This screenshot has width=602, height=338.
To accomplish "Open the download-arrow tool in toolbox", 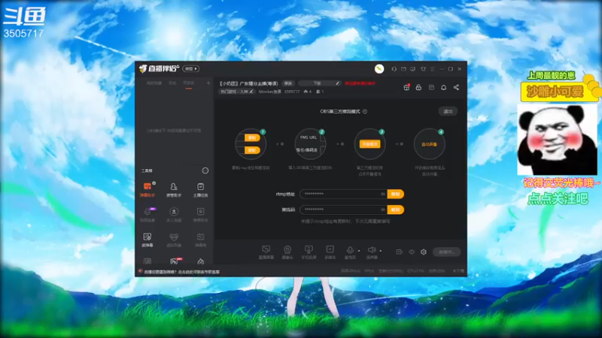I will (174, 214).
